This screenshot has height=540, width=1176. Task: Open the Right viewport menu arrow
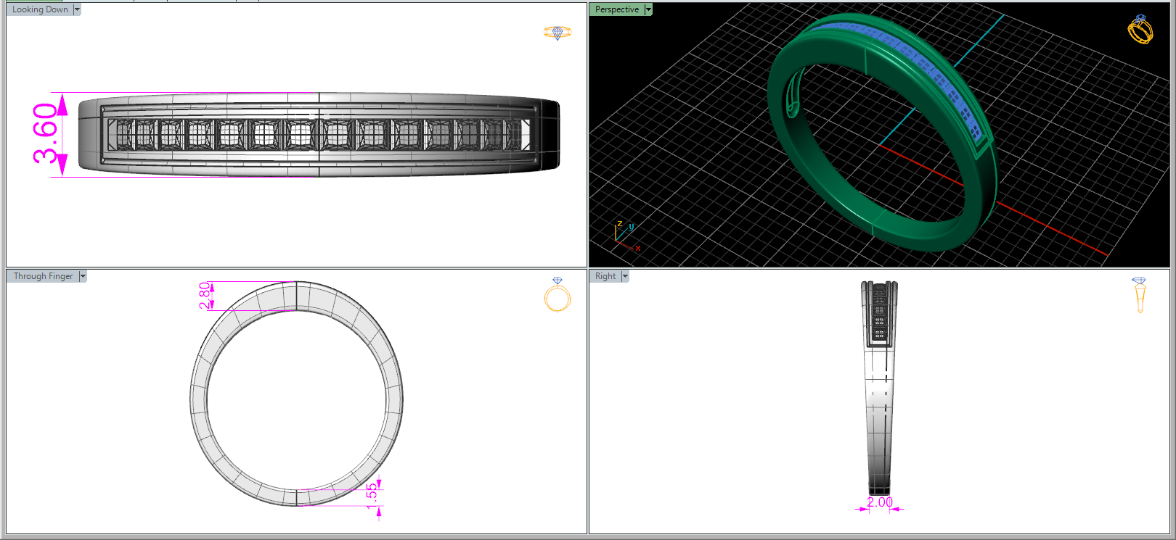click(625, 276)
